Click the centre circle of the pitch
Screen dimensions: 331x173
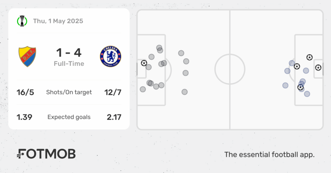(x=230, y=69)
